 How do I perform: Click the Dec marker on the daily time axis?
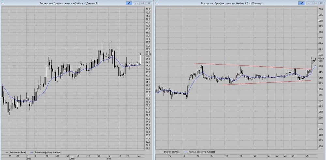[29, 159]
